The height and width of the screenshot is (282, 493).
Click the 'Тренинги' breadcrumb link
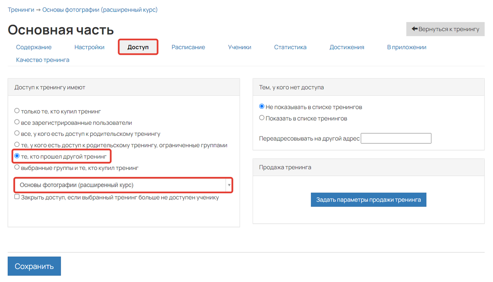pyautogui.click(x=21, y=9)
